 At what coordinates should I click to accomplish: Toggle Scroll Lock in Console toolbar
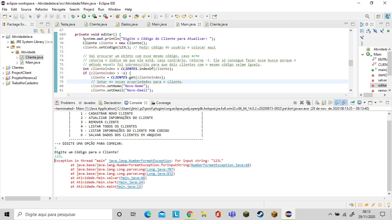pyautogui.click(x=324, y=103)
